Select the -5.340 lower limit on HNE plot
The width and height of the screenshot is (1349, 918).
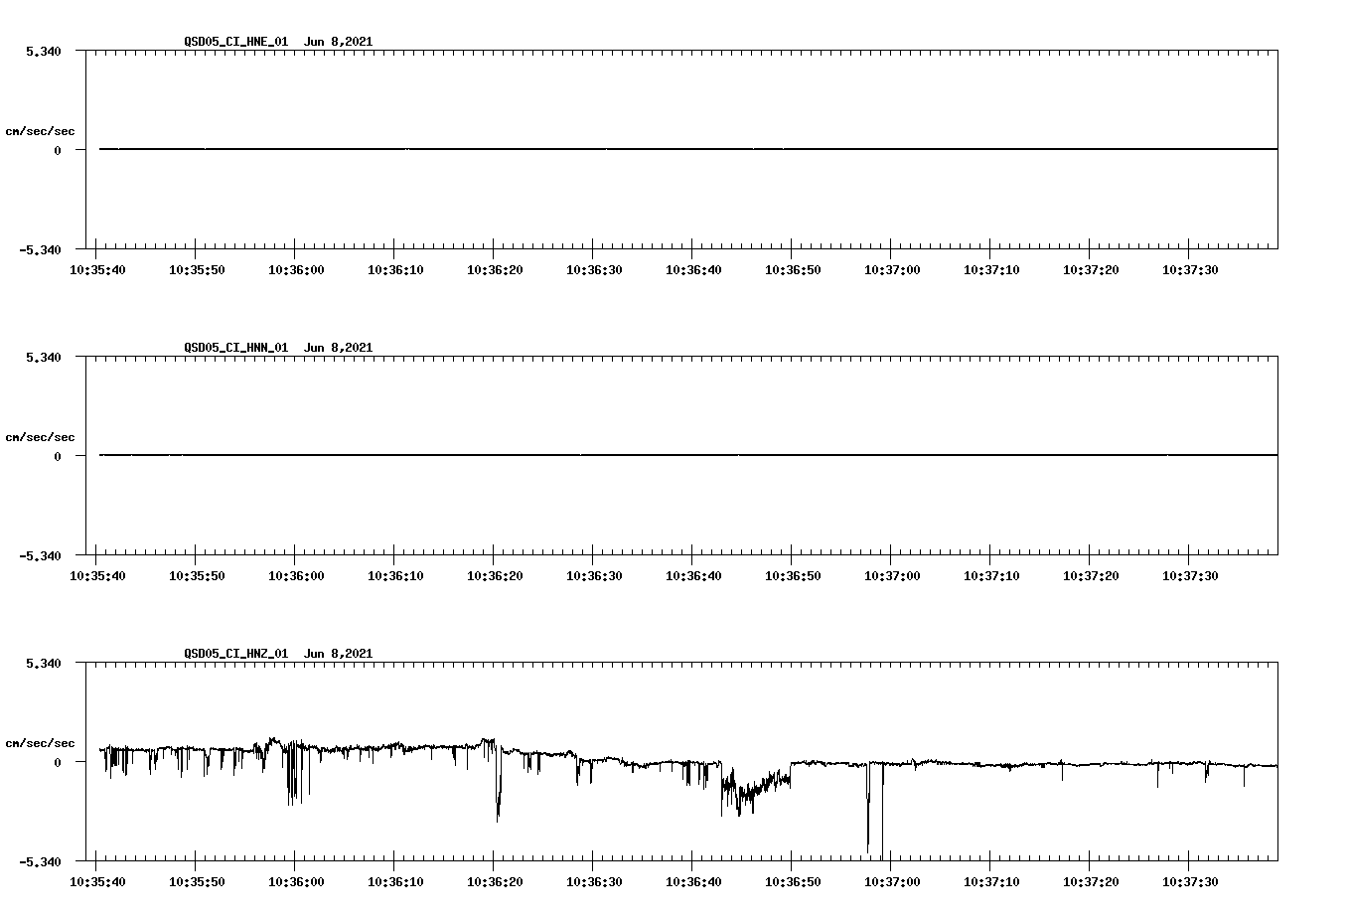(x=40, y=250)
